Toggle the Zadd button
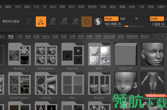Image resolution: width=167 pixels, height=110 pixels. 157,19
